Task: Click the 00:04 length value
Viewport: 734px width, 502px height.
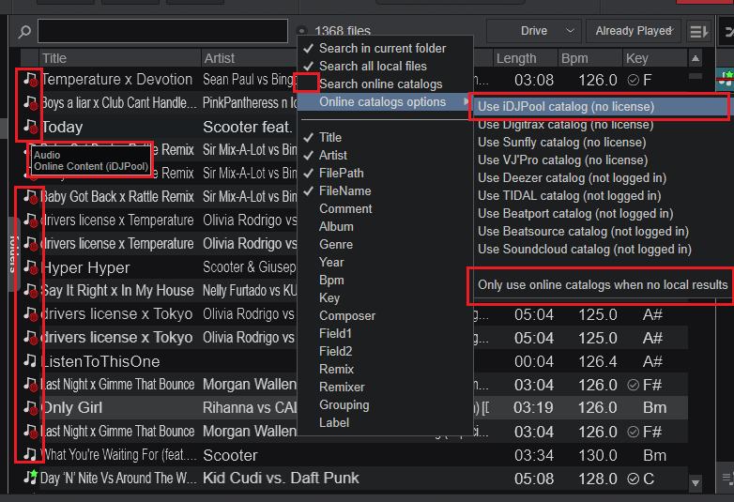Action: [x=534, y=361]
